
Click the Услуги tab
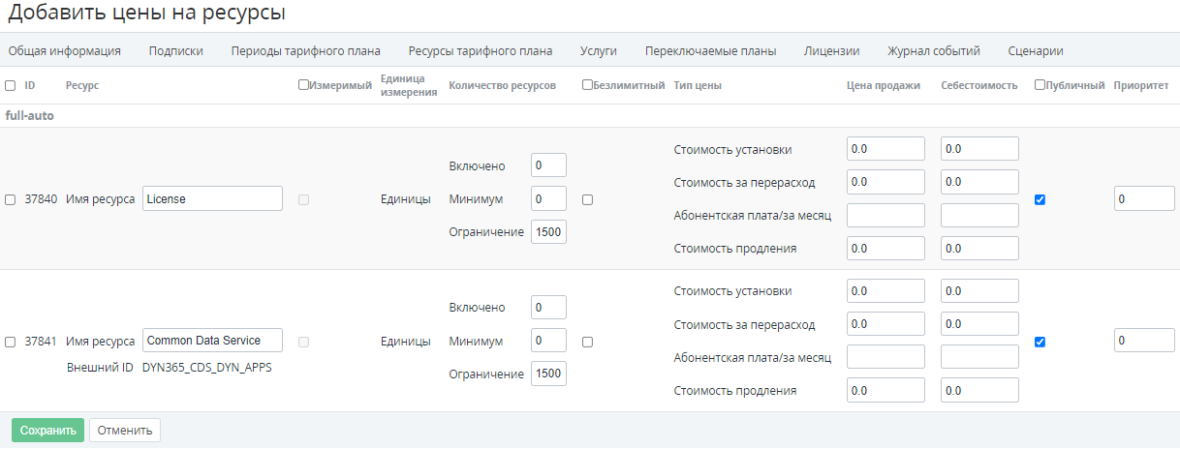tap(598, 51)
